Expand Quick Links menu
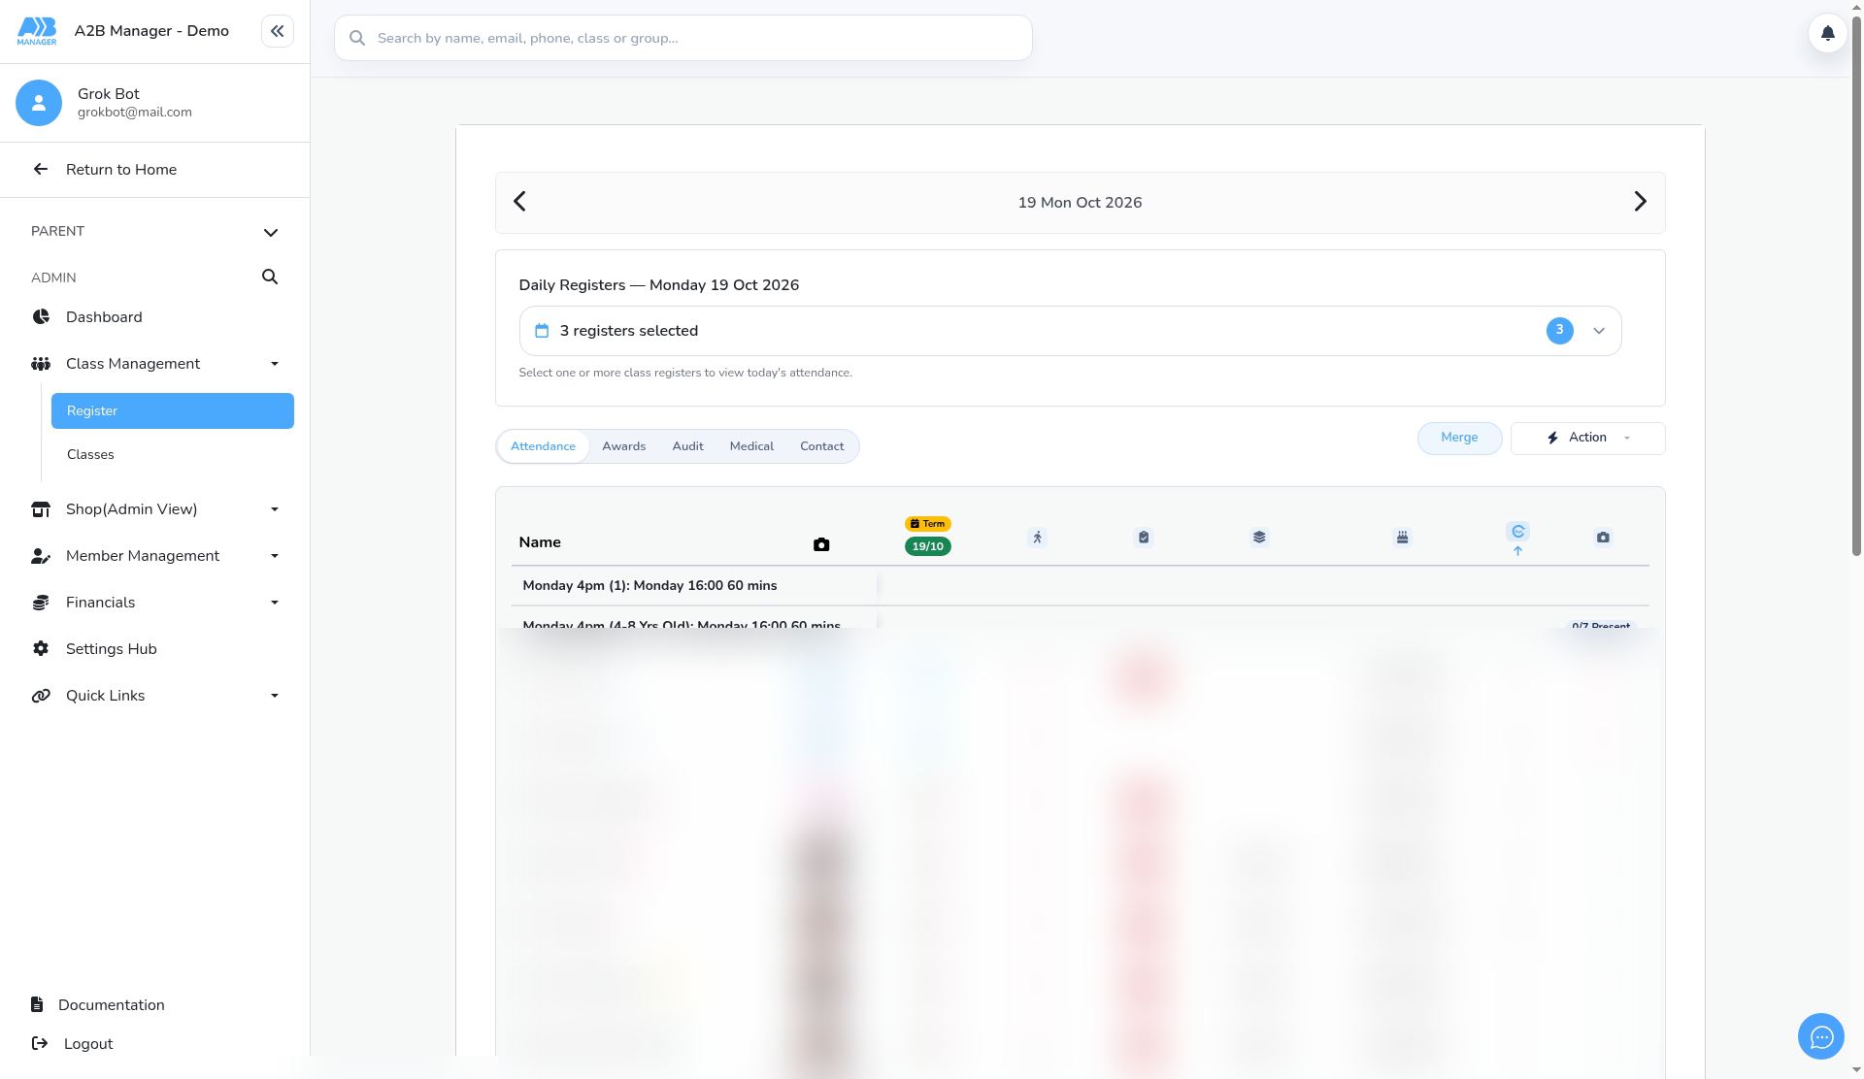 [155, 696]
